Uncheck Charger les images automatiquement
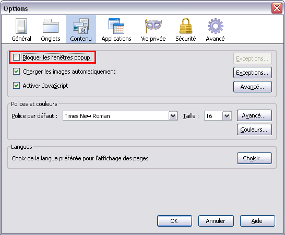The image size is (285, 235). pyautogui.click(x=16, y=72)
